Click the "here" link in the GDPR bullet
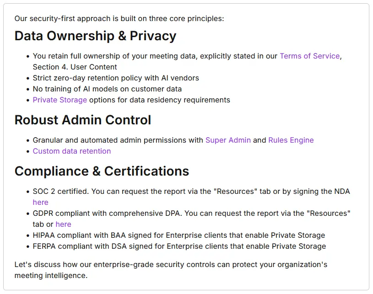The image size is (373, 294). [63, 224]
